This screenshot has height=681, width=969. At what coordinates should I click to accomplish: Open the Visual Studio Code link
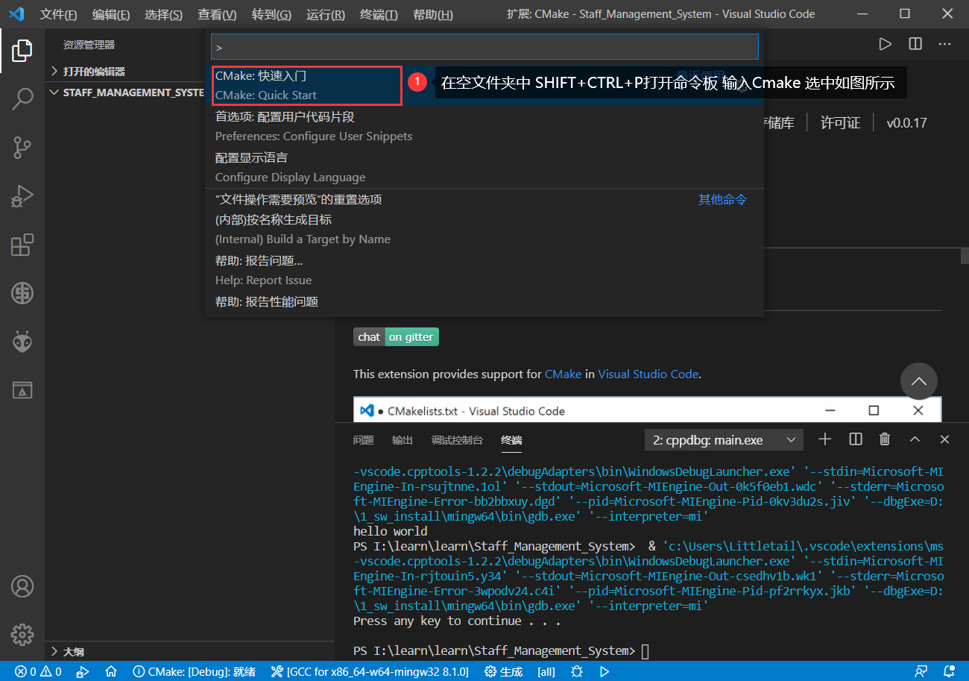(648, 374)
